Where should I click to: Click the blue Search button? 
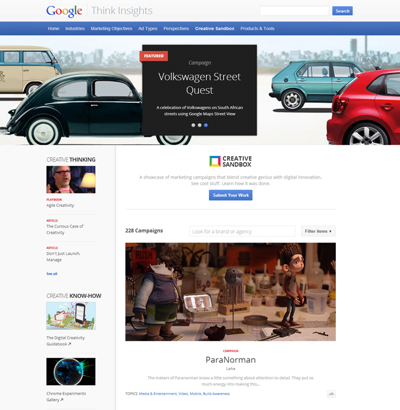(x=342, y=11)
